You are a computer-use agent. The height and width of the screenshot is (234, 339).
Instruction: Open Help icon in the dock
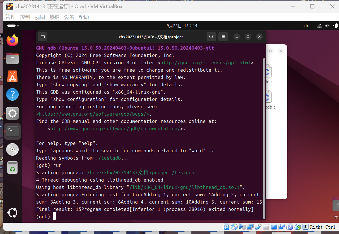coord(12,95)
